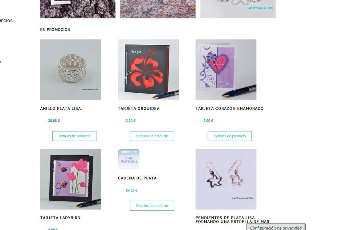Screen dimensions: 339x230
Task: Open the Pendientes de Plata Lisa title link
Action: click(x=232, y=220)
